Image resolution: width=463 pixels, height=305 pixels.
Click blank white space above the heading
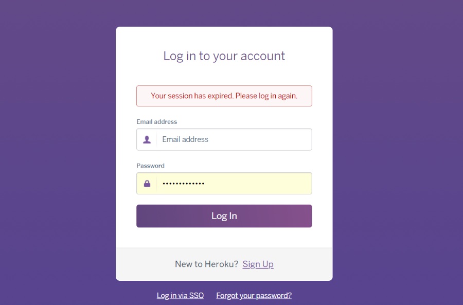point(224,36)
